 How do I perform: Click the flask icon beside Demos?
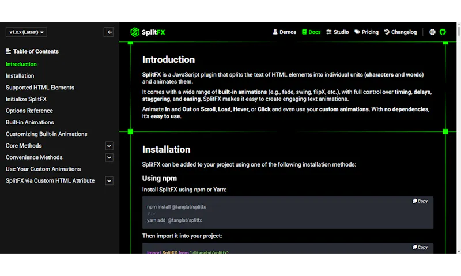[x=275, y=32]
